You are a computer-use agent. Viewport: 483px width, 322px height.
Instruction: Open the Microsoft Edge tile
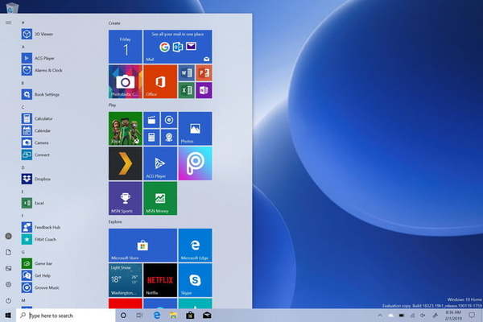(195, 246)
